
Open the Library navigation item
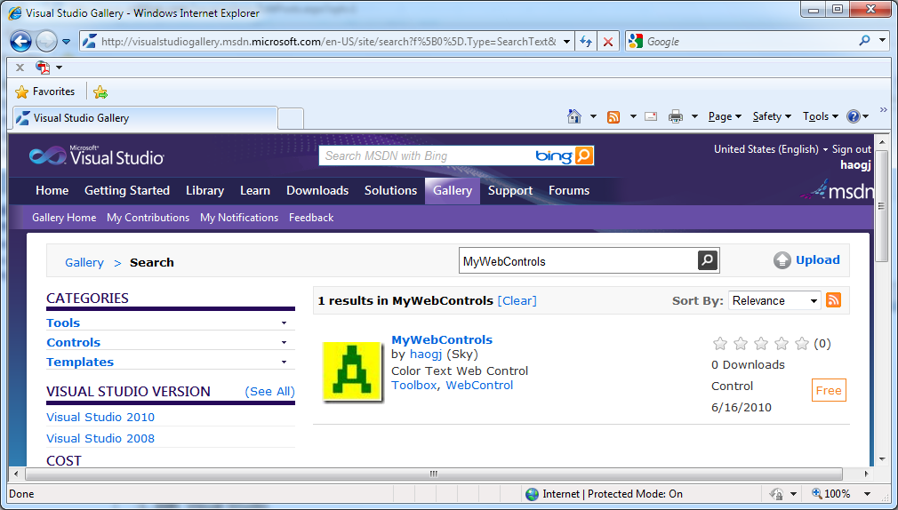pos(204,191)
